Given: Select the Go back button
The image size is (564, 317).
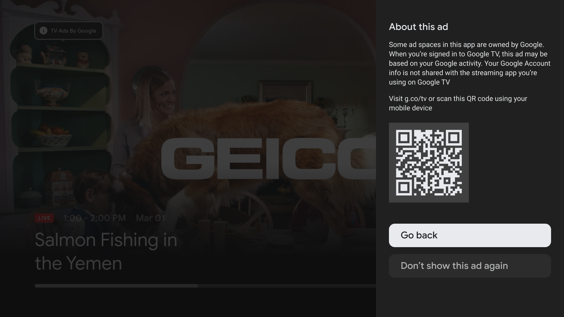Looking at the screenshot, I should 470,235.
